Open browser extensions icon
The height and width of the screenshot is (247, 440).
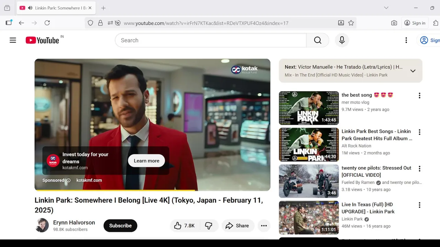tap(436, 23)
